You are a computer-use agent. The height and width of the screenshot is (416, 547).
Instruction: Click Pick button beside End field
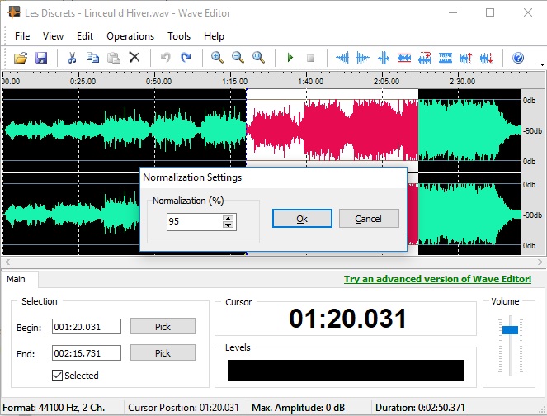coord(163,352)
